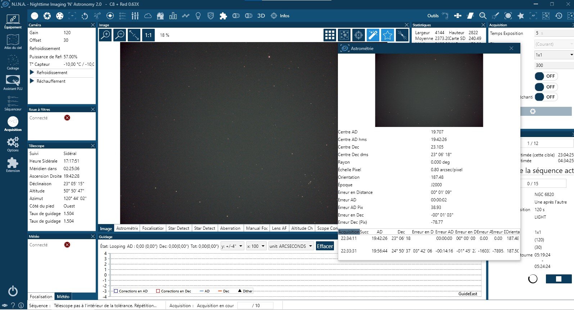Image resolution: width=574 pixels, height=310 pixels.
Task: Click the Effacer button in Guidage
Action: point(325,246)
